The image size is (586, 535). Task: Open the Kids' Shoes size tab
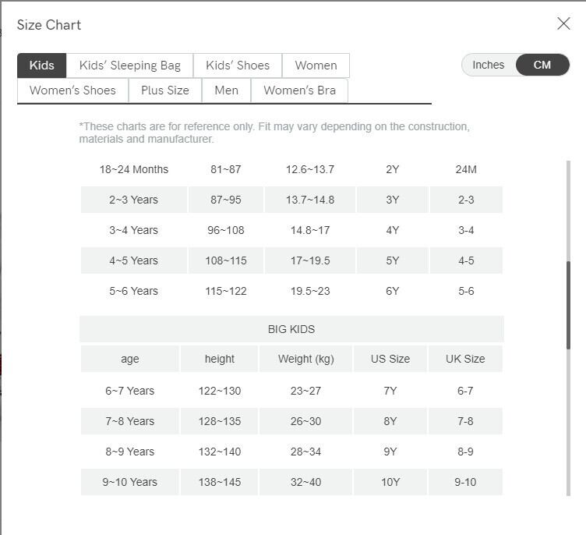[x=238, y=66]
